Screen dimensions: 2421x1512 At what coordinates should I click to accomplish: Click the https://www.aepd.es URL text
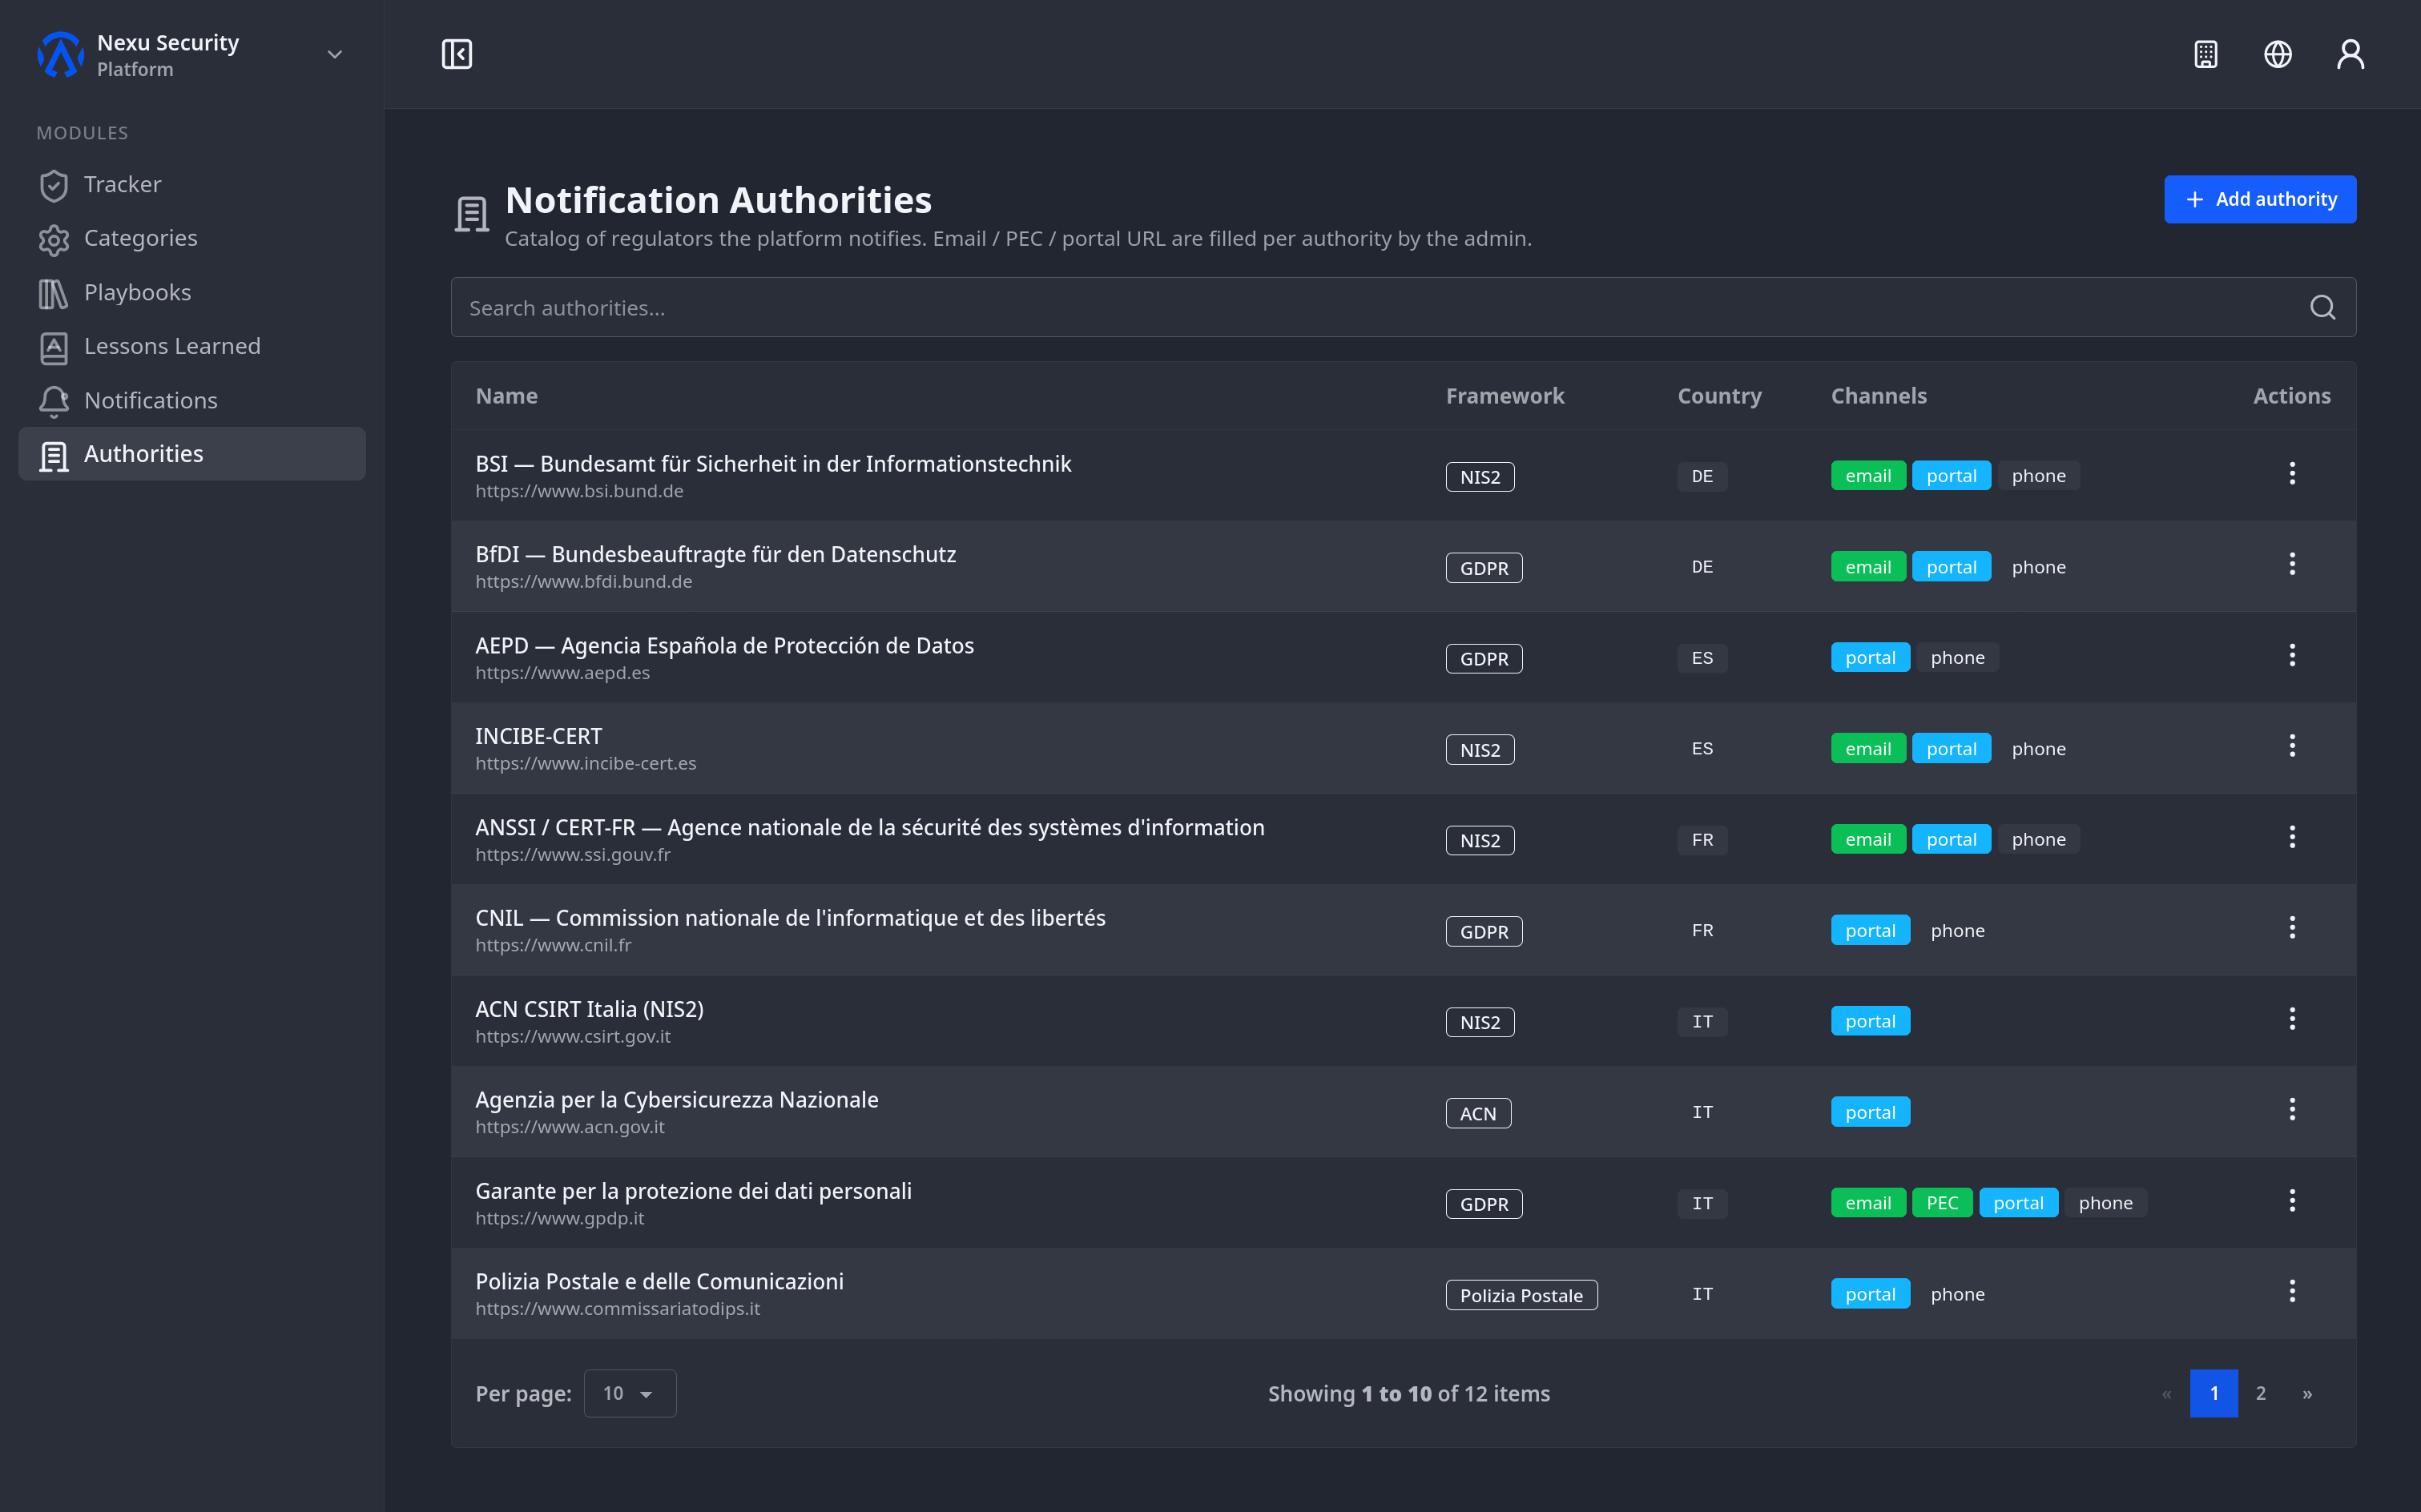pyautogui.click(x=562, y=673)
